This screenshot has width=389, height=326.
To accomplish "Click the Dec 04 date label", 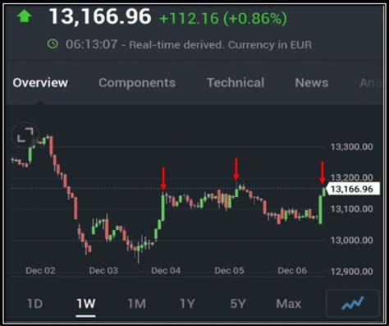I will (x=166, y=271).
